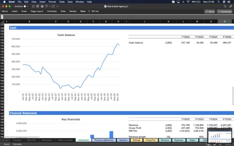This screenshot has width=234, height=146.
Task: Click the save-with-edit icon next to Save
Action: (x=42, y=6)
